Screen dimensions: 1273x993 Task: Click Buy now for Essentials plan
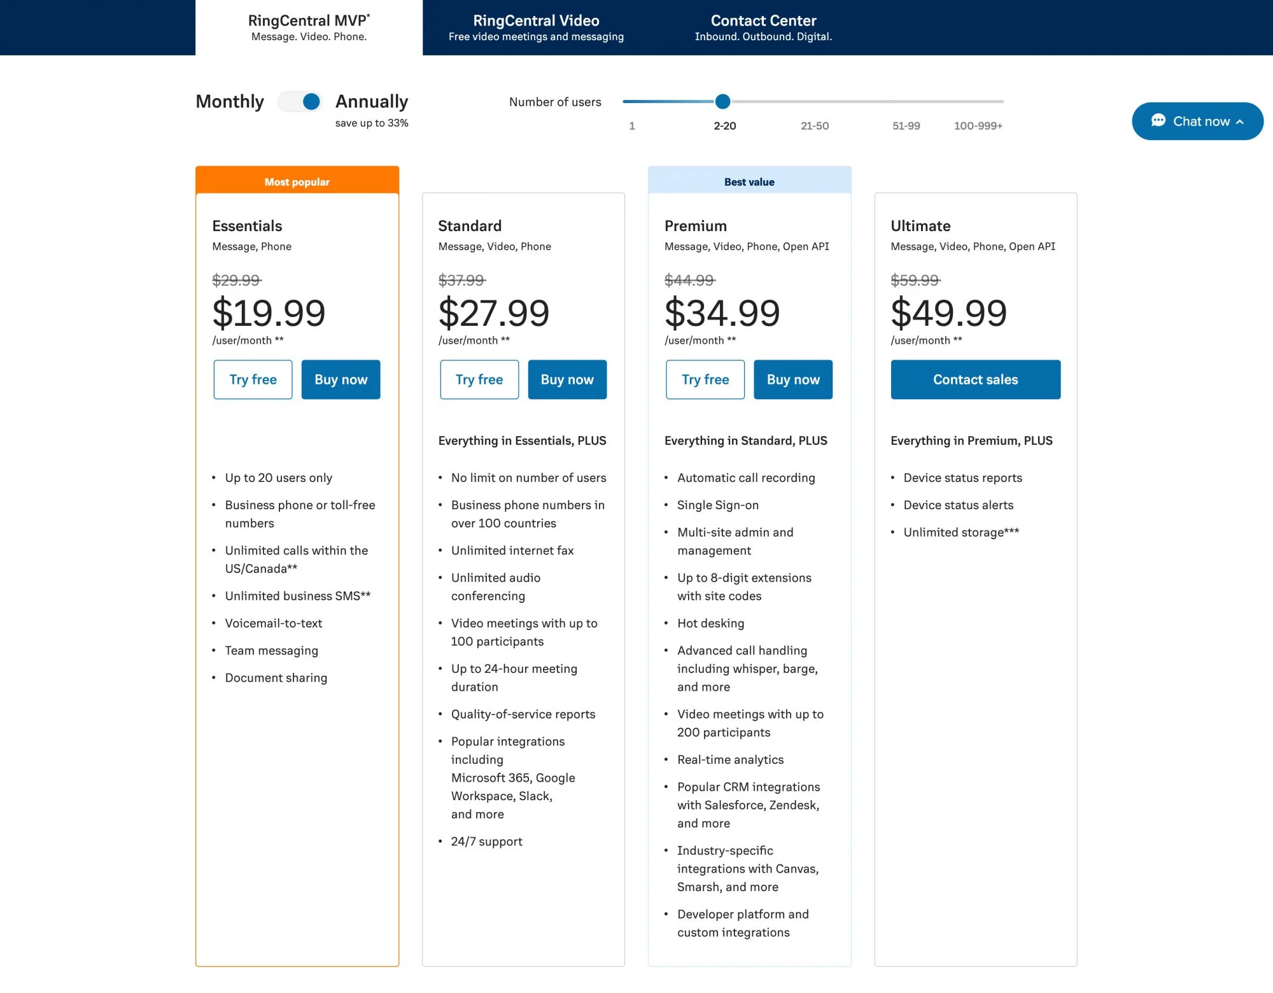coord(340,379)
